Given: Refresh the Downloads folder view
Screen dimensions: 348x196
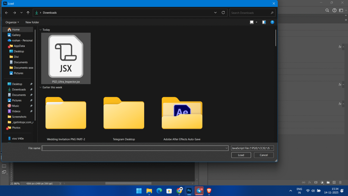Looking at the screenshot, I should point(223,13).
